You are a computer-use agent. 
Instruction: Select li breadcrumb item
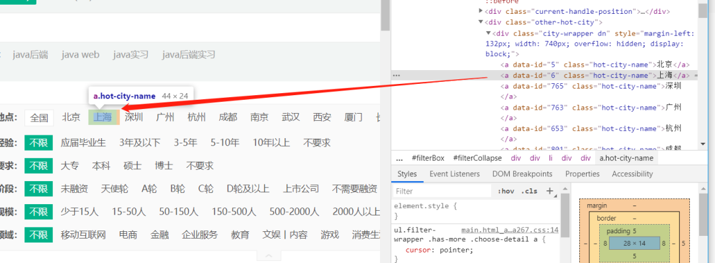pos(550,159)
